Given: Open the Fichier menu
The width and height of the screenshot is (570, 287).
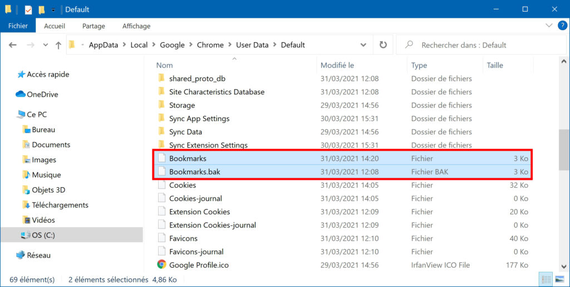Looking at the screenshot, I should point(18,26).
